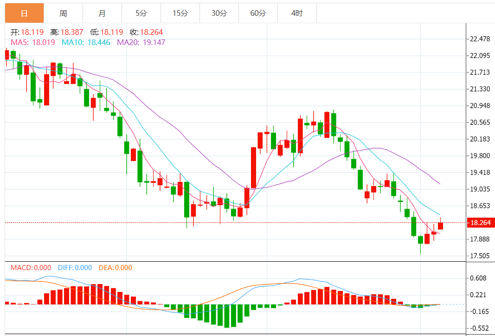Screen dimensions: 495x336
Task: Click the 0.608 MACD axis label
Action: [x=478, y=278]
